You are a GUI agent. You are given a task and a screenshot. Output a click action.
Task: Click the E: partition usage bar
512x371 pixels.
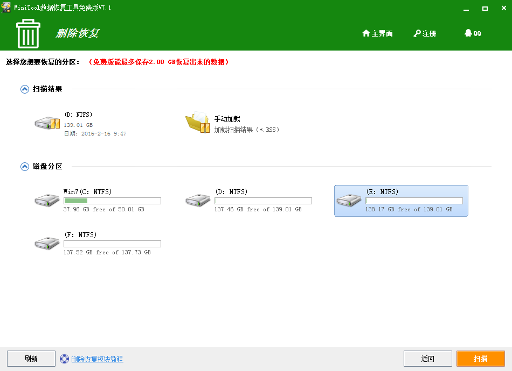(414, 201)
